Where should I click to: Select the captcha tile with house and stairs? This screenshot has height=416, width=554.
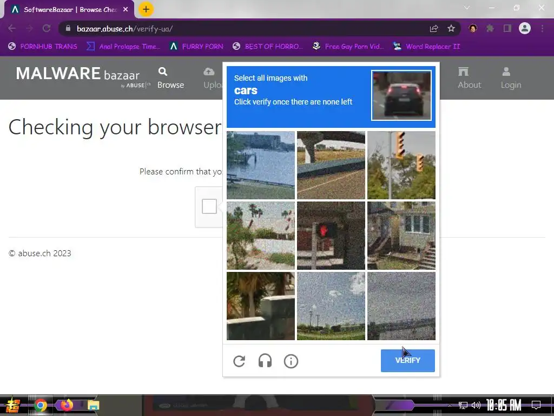401,236
